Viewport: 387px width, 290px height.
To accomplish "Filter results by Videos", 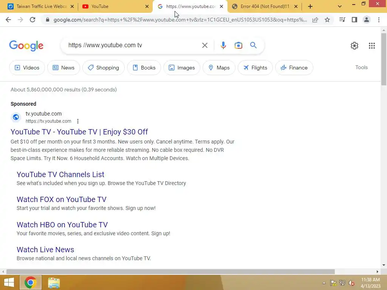I will click(x=27, y=68).
